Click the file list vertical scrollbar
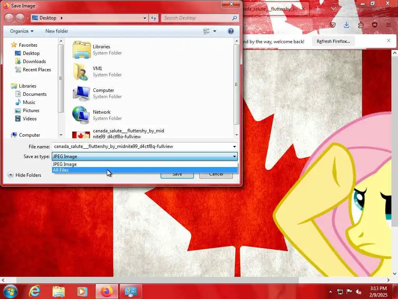This screenshot has width=398, height=299. [x=237, y=84]
